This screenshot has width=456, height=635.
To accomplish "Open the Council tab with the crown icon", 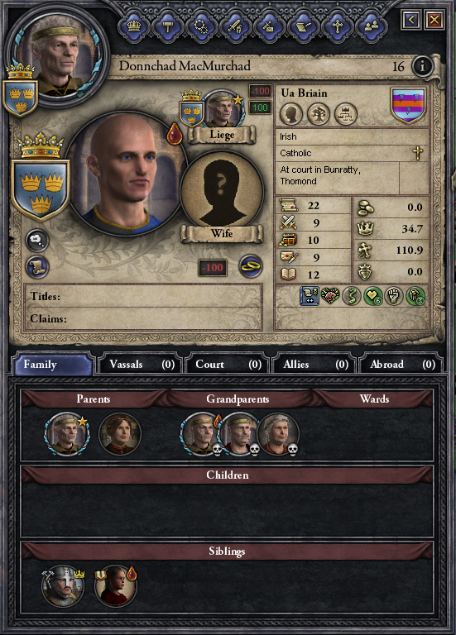I will pyautogui.click(x=134, y=26).
